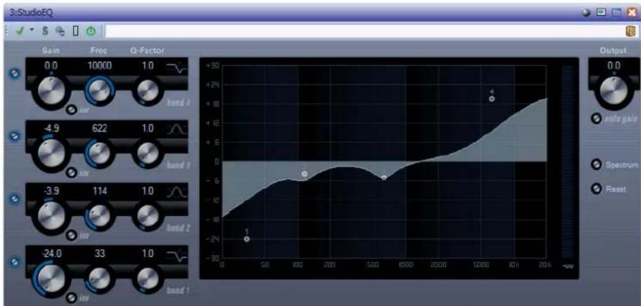
Task: Click the band 4 Q-Factor knob
Action: coord(147,90)
